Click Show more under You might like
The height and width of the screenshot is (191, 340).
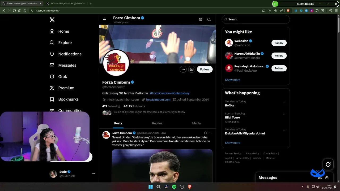pos(232,80)
